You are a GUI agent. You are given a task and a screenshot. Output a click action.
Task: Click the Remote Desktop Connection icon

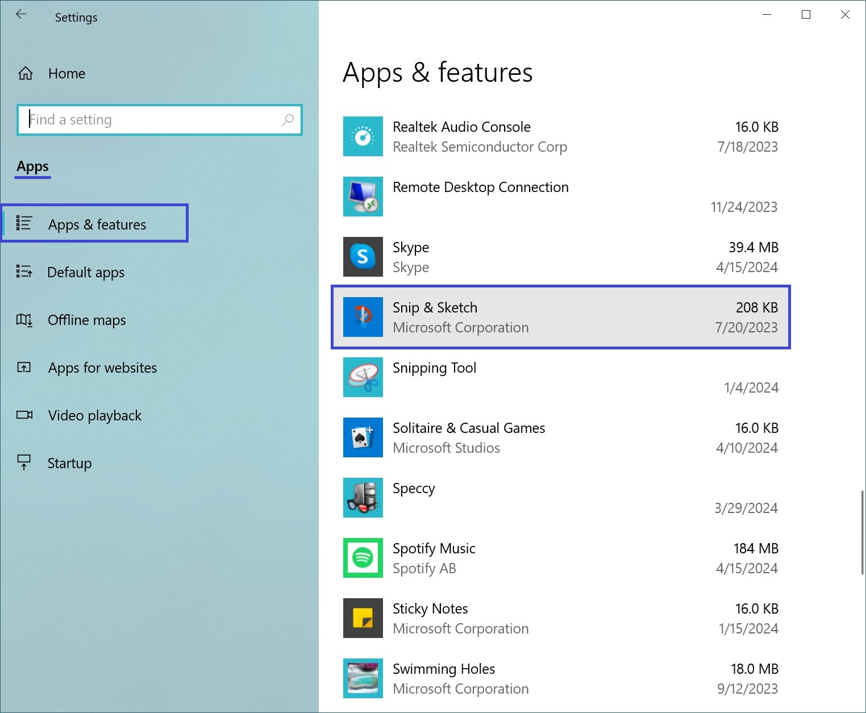pos(363,197)
